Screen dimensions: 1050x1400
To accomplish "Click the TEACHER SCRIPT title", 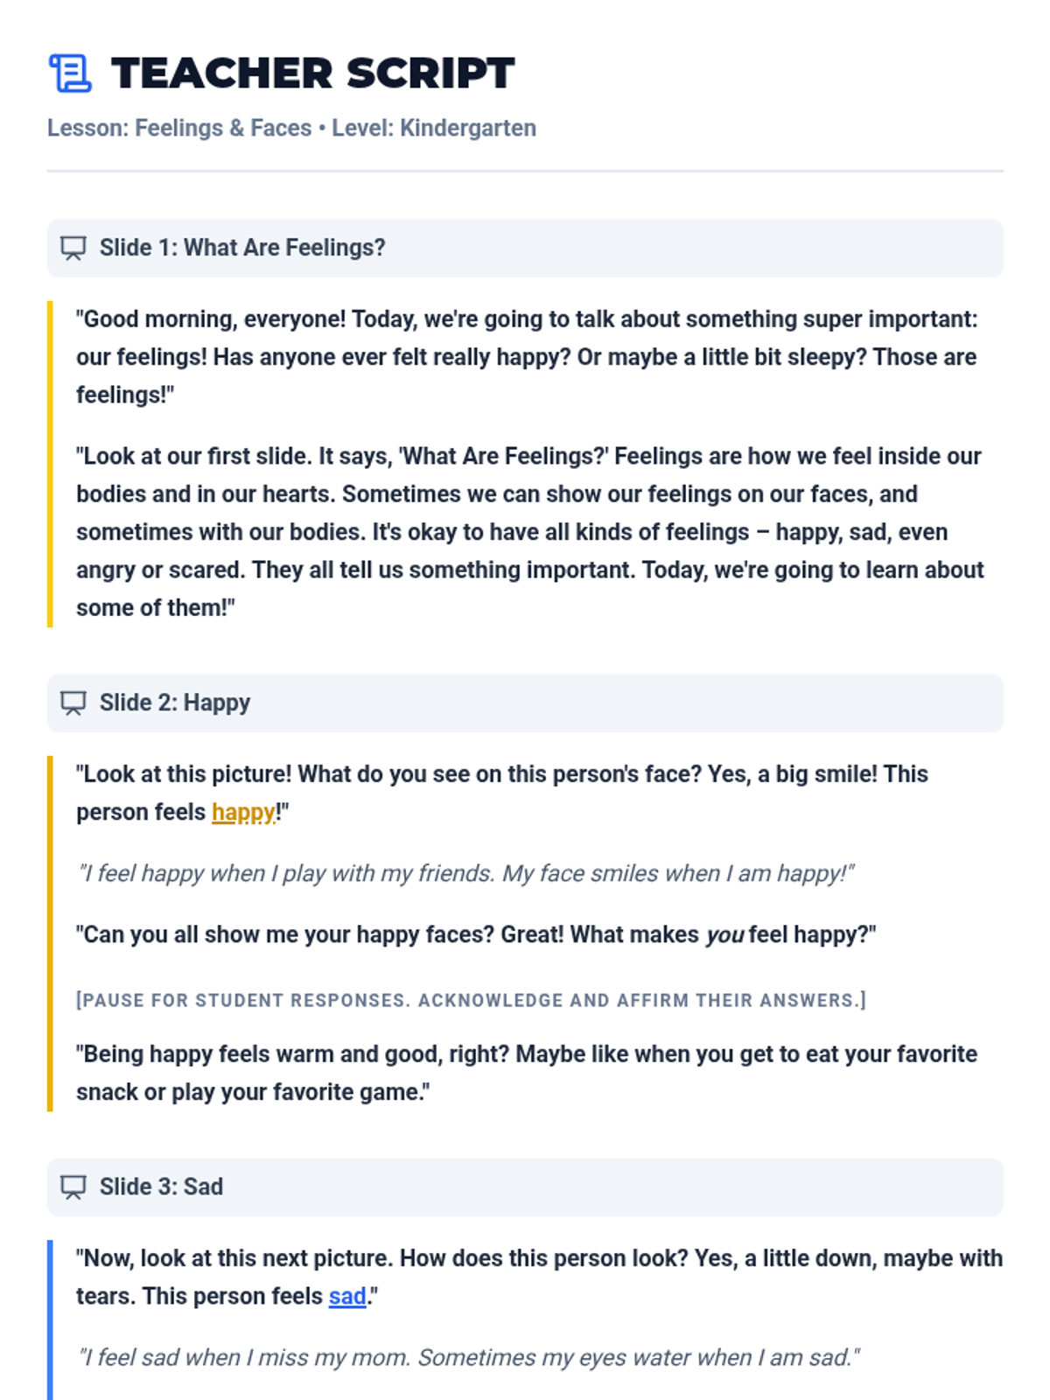I will pos(313,73).
